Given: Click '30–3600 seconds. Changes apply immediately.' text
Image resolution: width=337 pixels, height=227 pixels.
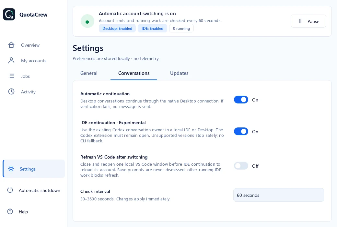Looking at the screenshot, I should (x=125, y=199).
